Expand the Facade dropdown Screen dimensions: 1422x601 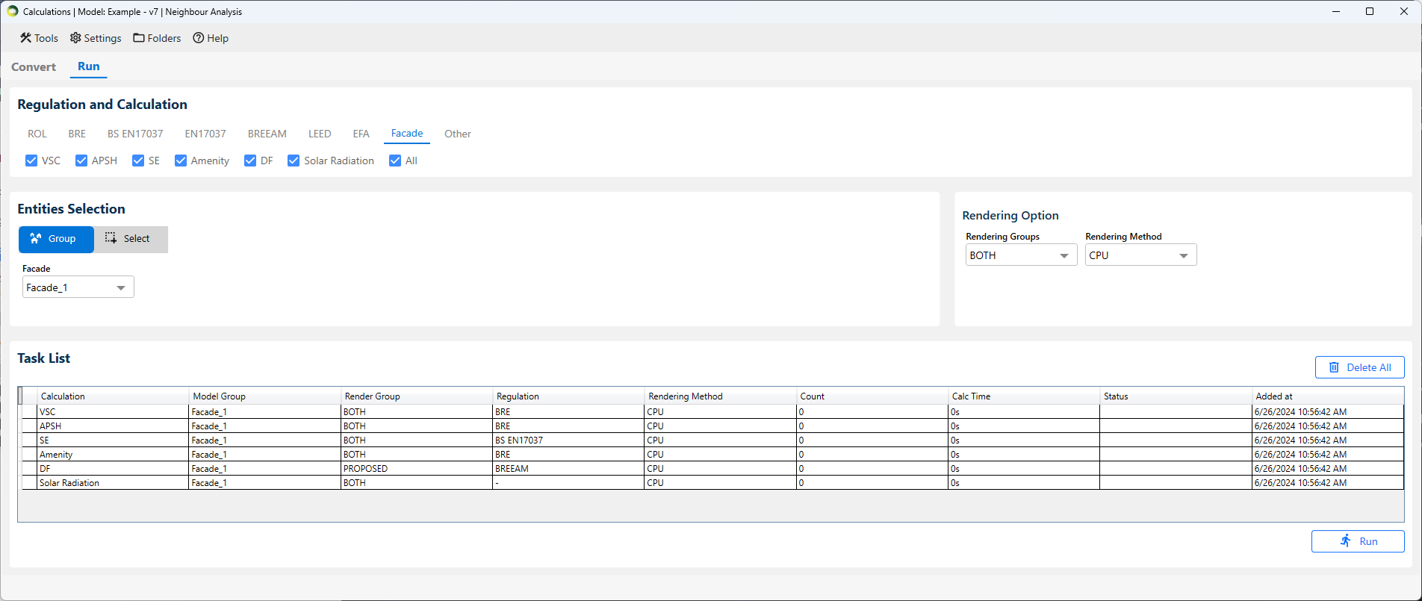click(120, 287)
